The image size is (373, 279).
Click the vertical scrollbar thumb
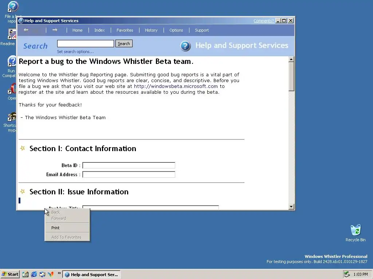[291, 77]
